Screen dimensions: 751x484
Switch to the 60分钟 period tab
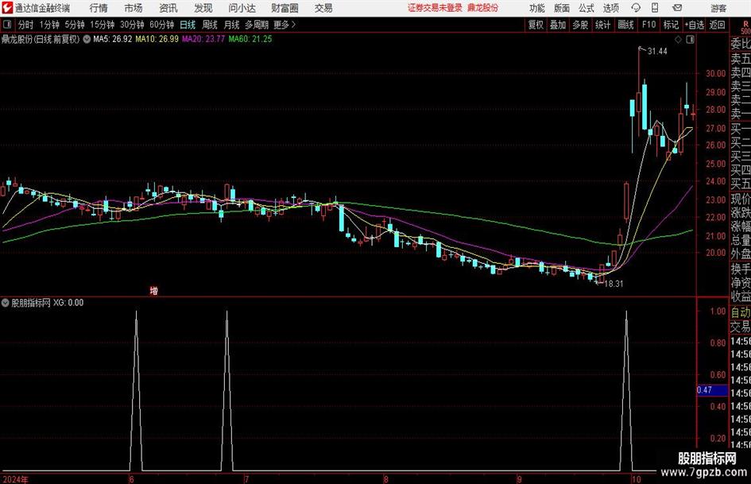click(161, 25)
